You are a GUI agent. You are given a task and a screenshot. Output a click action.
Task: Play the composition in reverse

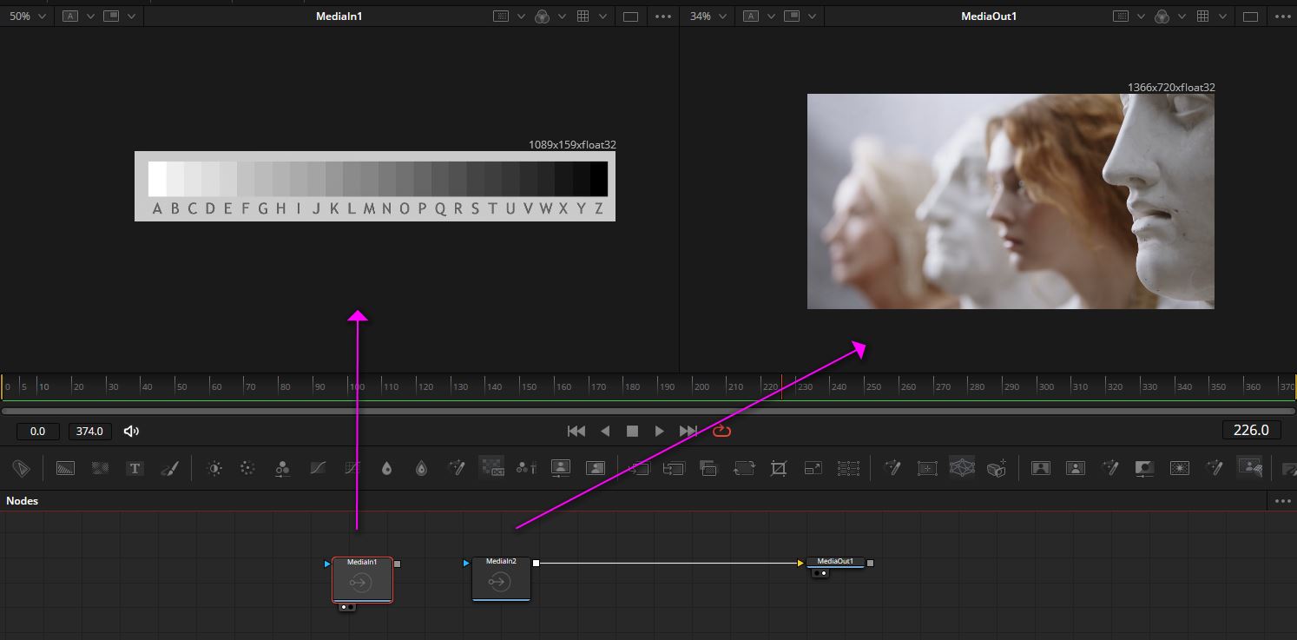pyautogui.click(x=606, y=431)
